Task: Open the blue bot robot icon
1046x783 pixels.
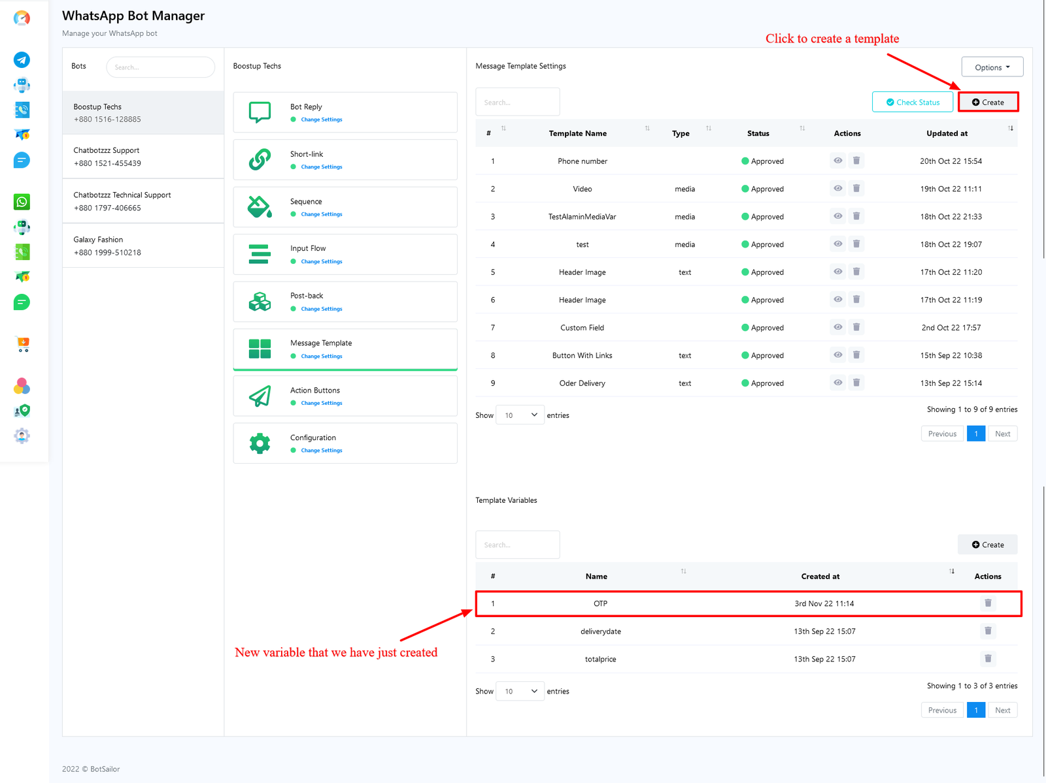Action: [x=22, y=85]
